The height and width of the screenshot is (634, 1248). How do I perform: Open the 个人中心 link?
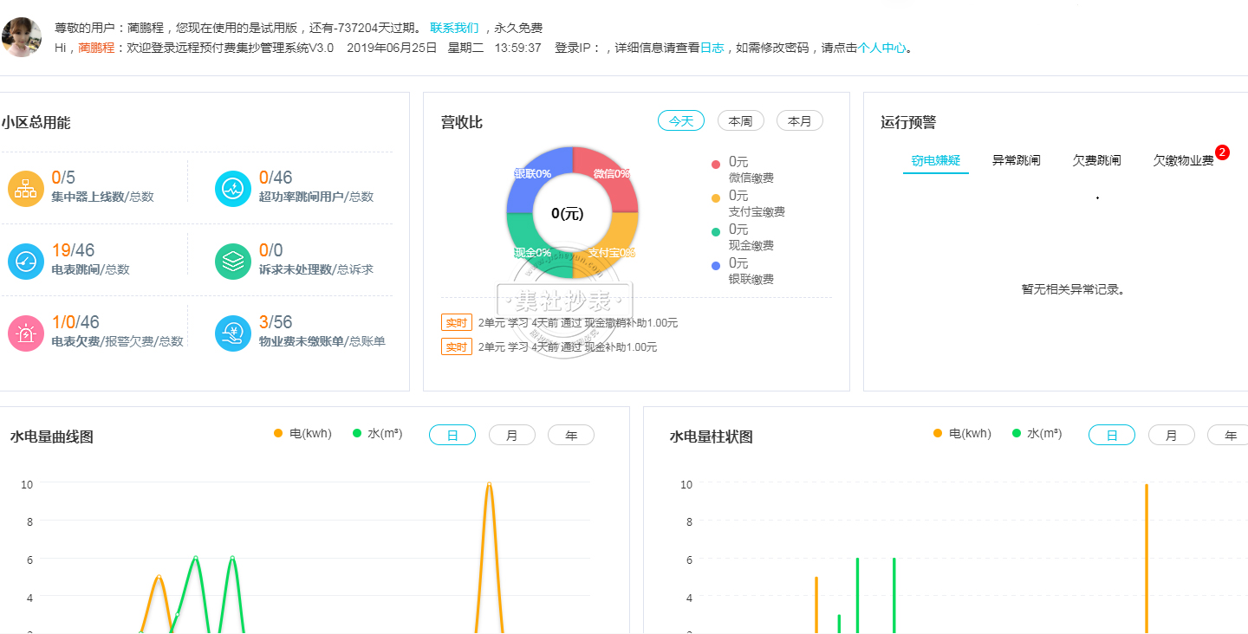click(881, 49)
